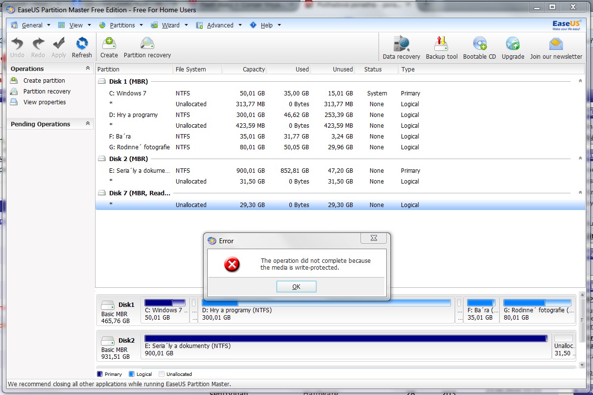
Task: Click the dropdown arrow next to General
Action: pos(48,25)
